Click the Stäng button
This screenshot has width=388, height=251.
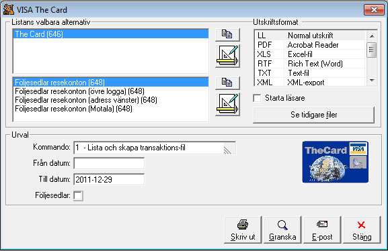362,230
